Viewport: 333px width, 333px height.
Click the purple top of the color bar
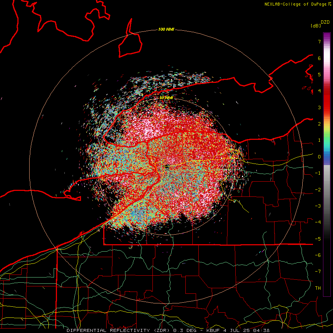[x=327, y=36]
